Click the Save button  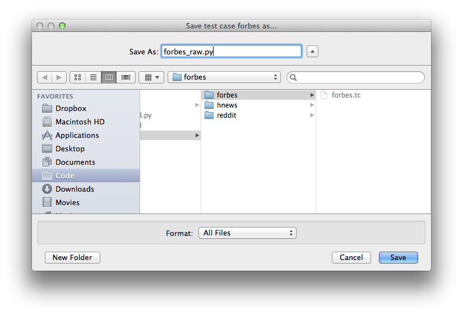[x=399, y=257]
